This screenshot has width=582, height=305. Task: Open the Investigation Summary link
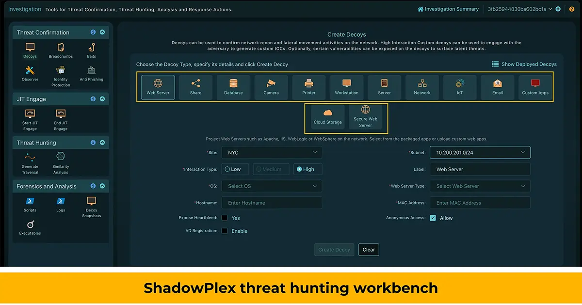tap(448, 9)
